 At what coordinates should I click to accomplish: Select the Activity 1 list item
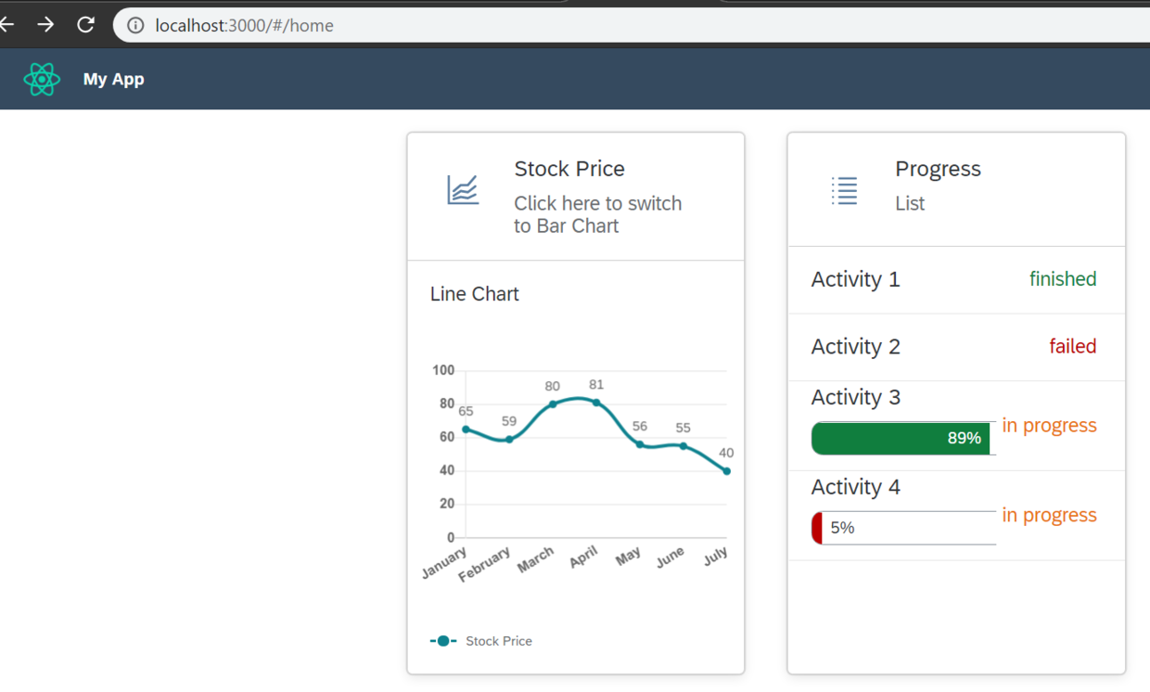(956, 279)
